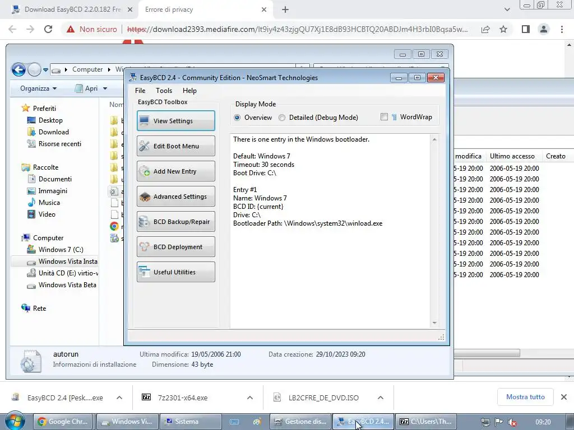Switch to Gestione disco taskbar window

[300, 422]
